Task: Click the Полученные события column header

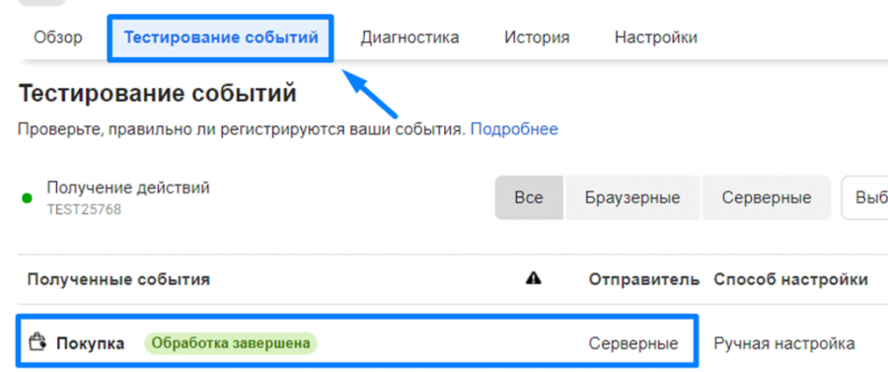Action: click(x=118, y=279)
